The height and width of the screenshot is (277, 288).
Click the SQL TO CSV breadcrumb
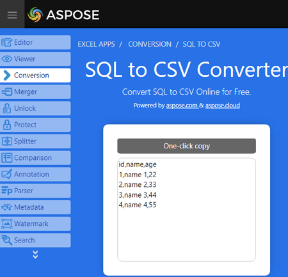[202, 44]
